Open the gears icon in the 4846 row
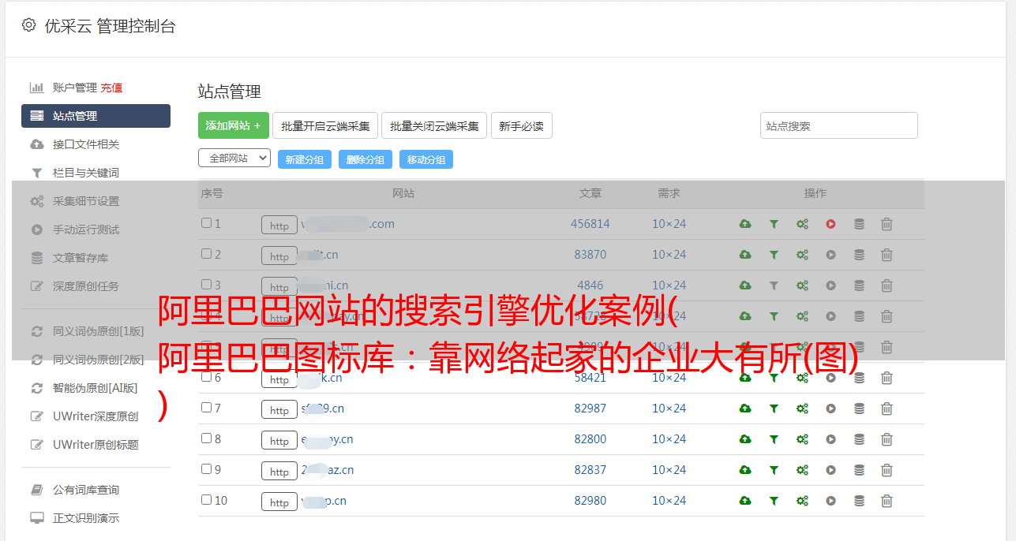Screen dimensions: 1016x541 click(802, 285)
